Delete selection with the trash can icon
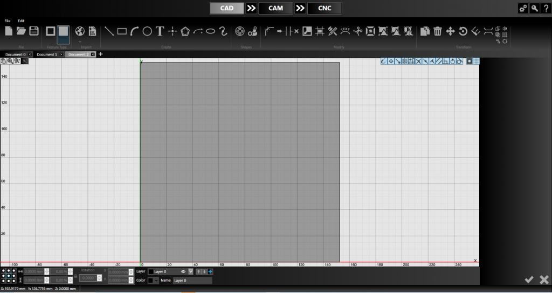The height and width of the screenshot is (293, 552). tap(438, 31)
